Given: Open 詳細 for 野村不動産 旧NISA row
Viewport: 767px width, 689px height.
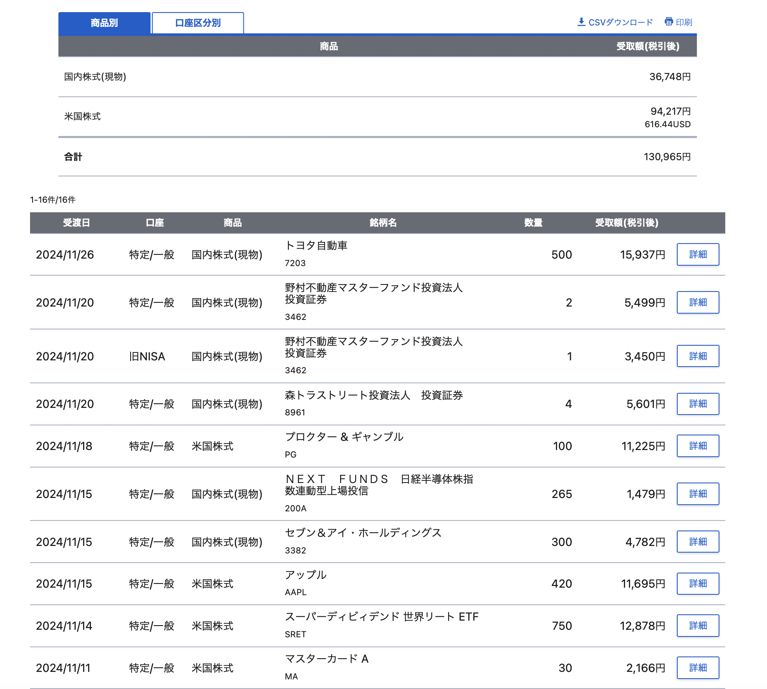Looking at the screenshot, I should [x=698, y=356].
